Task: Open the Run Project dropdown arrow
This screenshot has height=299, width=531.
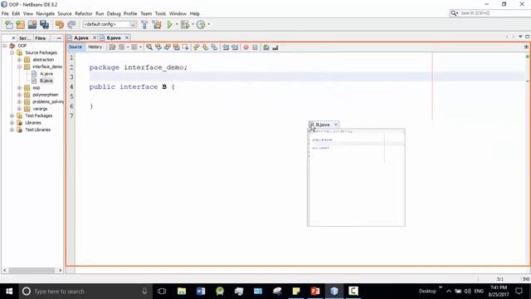Action: [x=177, y=24]
